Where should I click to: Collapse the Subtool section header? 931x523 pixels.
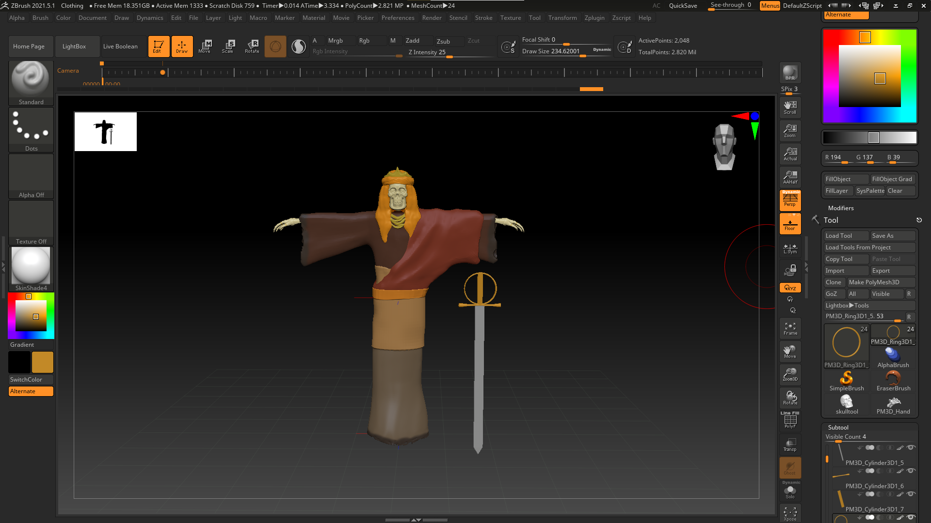(x=838, y=427)
